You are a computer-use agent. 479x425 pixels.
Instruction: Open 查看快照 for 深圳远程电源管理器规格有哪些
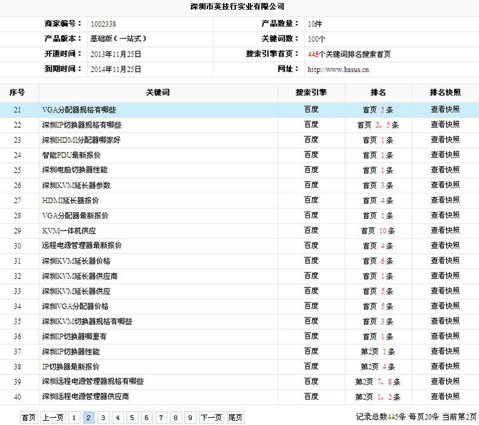[x=445, y=381]
